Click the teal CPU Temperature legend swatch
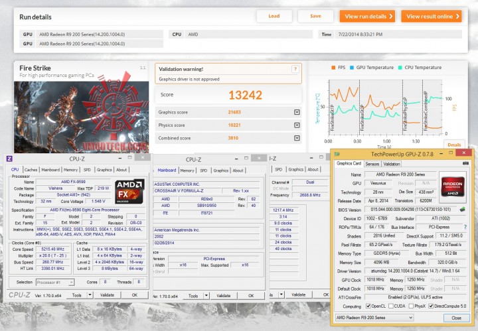 400,68
